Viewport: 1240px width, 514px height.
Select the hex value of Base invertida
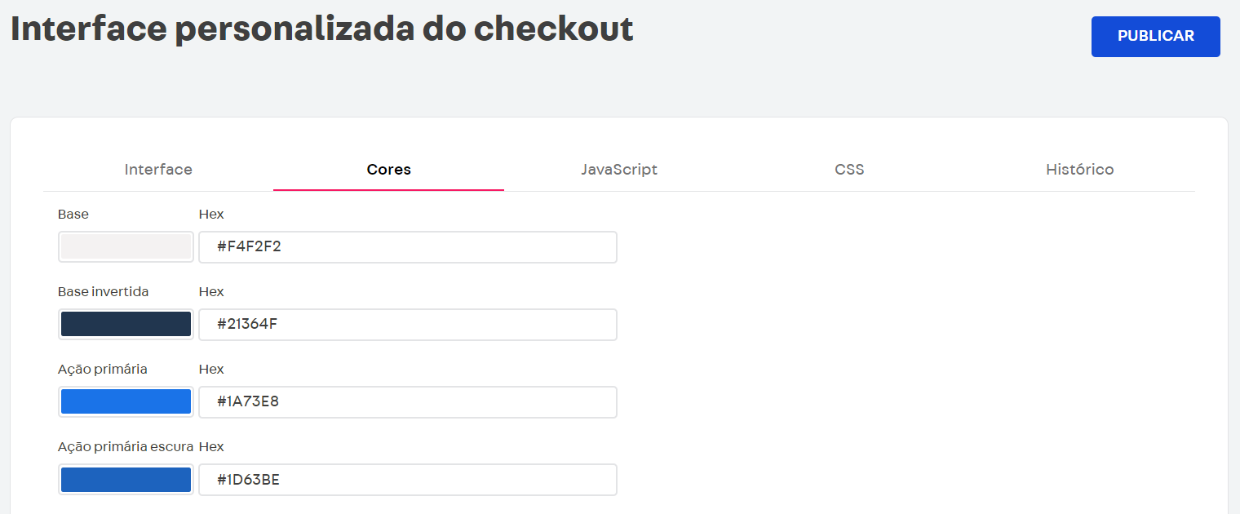pos(408,324)
